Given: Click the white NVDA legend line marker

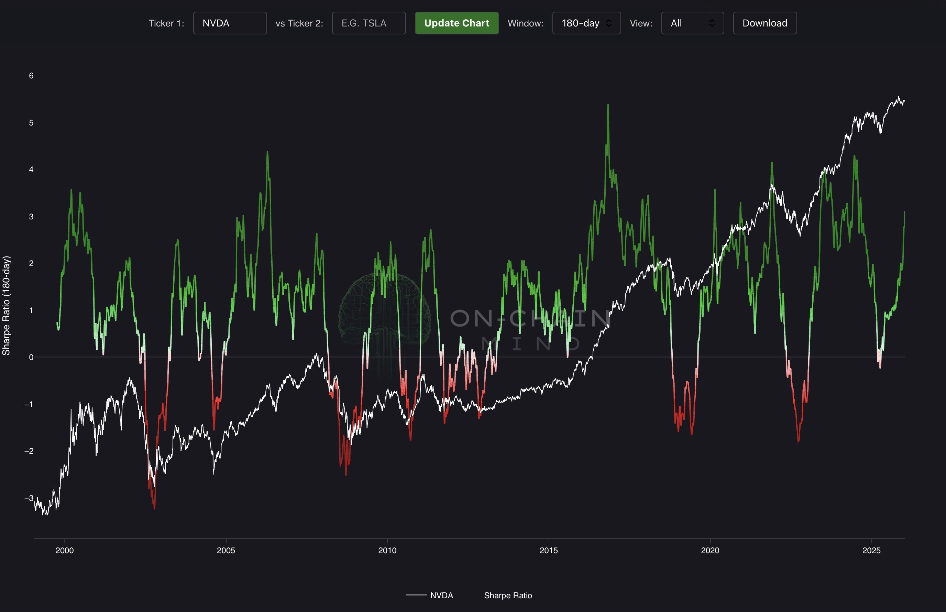Looking at the screenshot, I should [x=416, y=595].
